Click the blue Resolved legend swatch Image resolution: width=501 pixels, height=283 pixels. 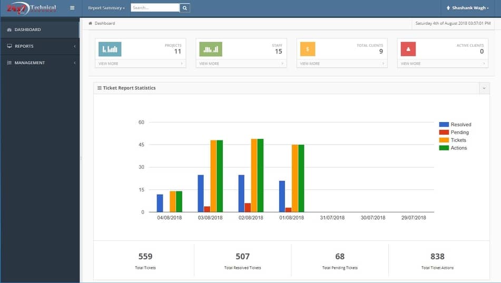(x=444, y=125)
